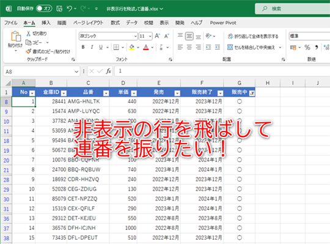The width and height of the screenshot is (330, 244).
Task: Click the Increase Indent icon
Action: pyautogui.click(x=218, y=47)
